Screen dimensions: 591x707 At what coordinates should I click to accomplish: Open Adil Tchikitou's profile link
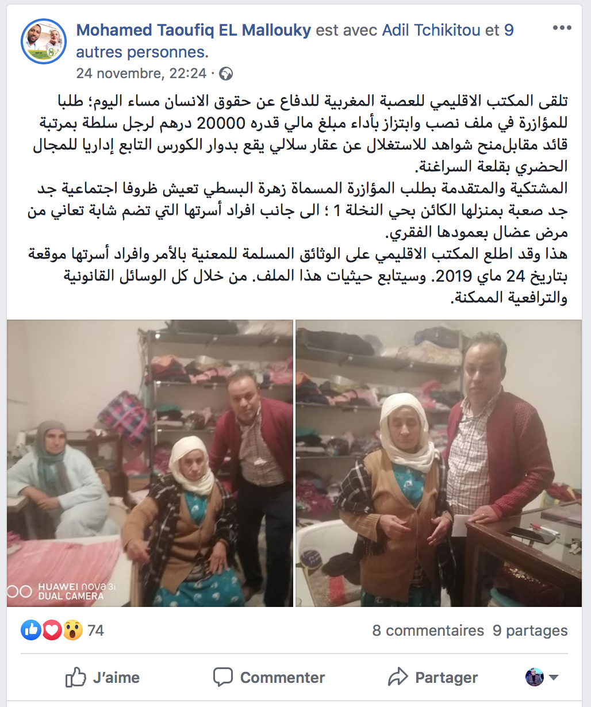[432, 30]
